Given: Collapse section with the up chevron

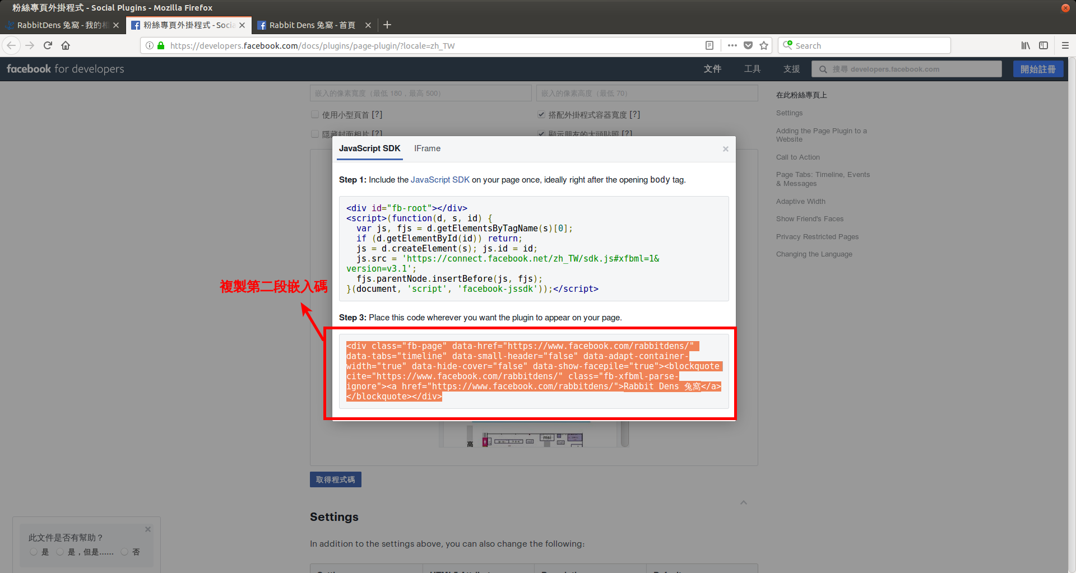Looking at the screenshot, I should 744,502.
